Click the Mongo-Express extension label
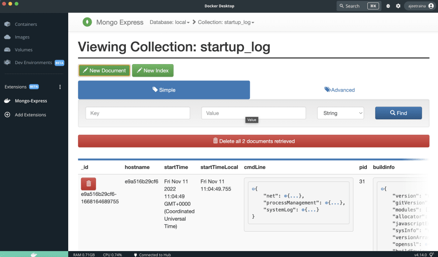The image size is (438, 257). pyautogui.click(x=31, y=101)
